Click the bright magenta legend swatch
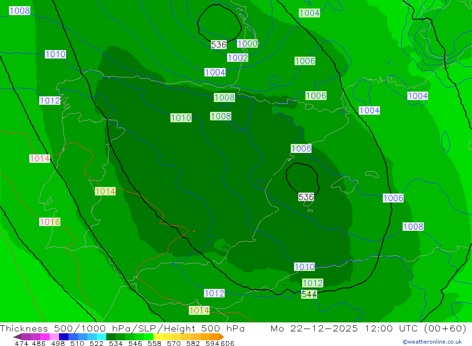This screenshot has height=346, width=472. click(x=45, y=337)
